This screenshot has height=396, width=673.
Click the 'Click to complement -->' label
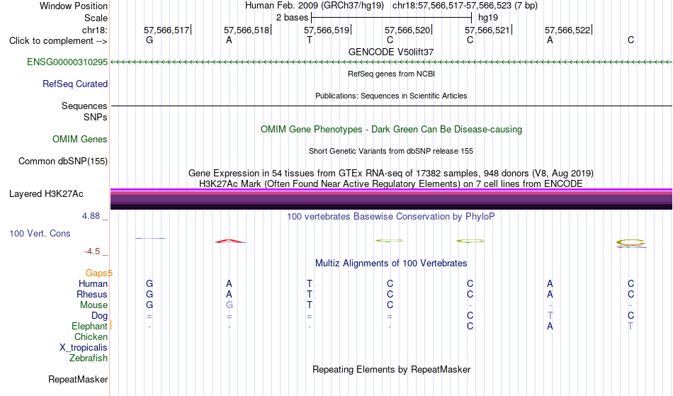click(x=58, y=41)
